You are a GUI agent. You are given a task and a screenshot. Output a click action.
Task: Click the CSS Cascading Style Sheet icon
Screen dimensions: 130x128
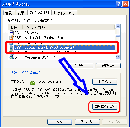[11, 48]
